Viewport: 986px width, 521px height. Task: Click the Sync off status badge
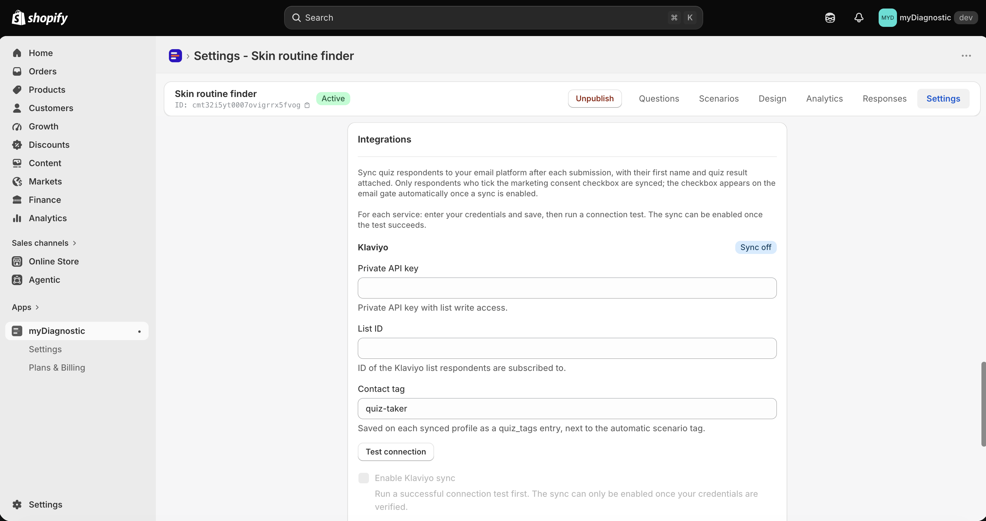(x=756, y=247)
